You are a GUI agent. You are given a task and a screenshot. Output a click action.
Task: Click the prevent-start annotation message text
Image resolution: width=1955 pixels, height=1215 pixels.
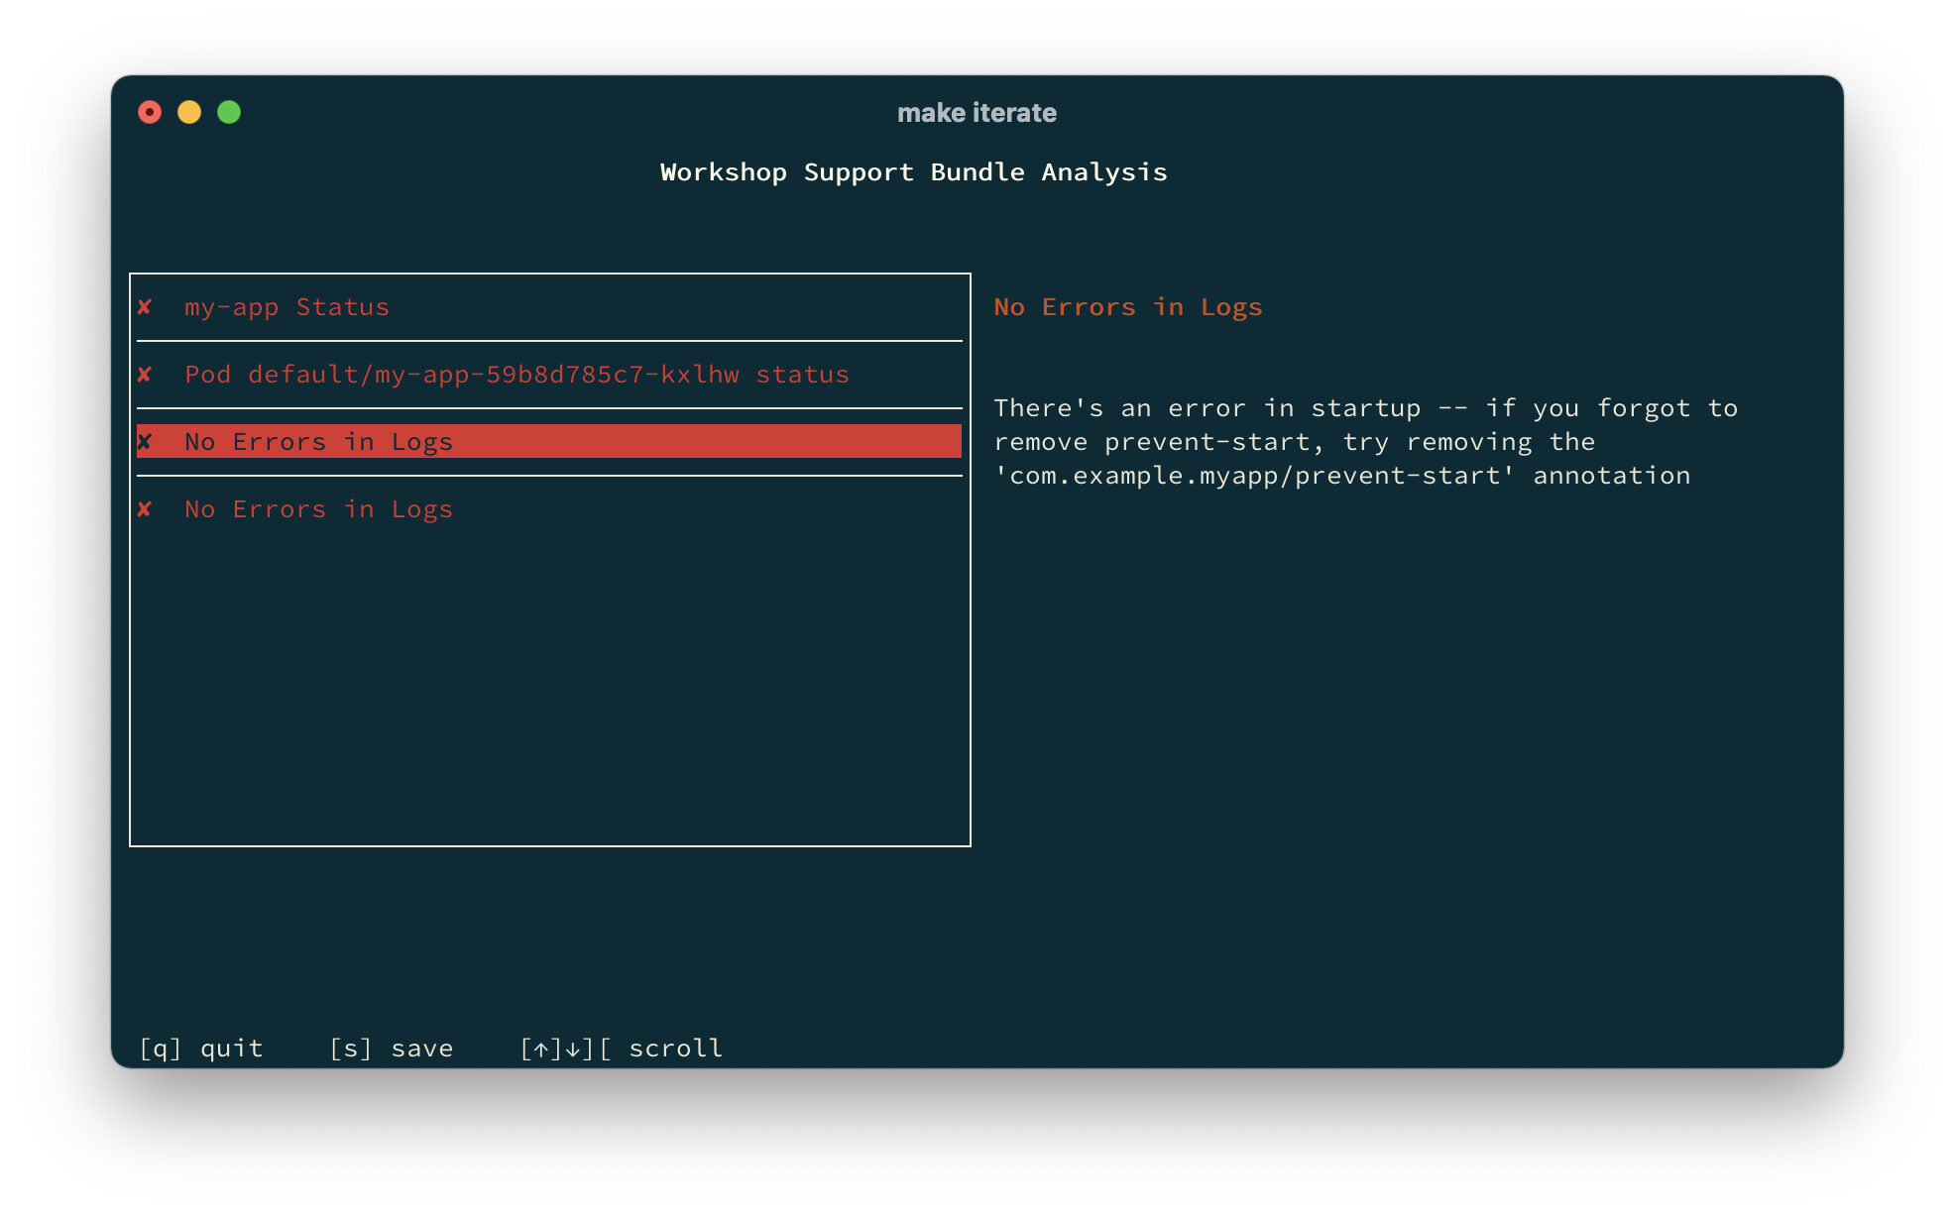pos(1364,442)
